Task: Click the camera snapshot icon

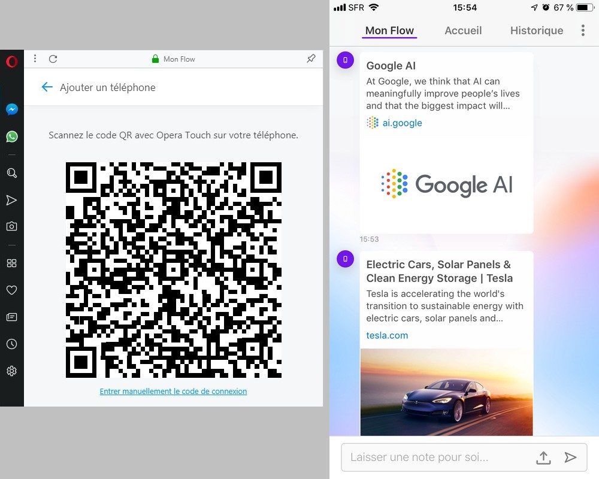Action: tap(11, 226)
